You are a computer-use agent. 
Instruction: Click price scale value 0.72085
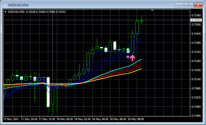click(x=196, y=88)
